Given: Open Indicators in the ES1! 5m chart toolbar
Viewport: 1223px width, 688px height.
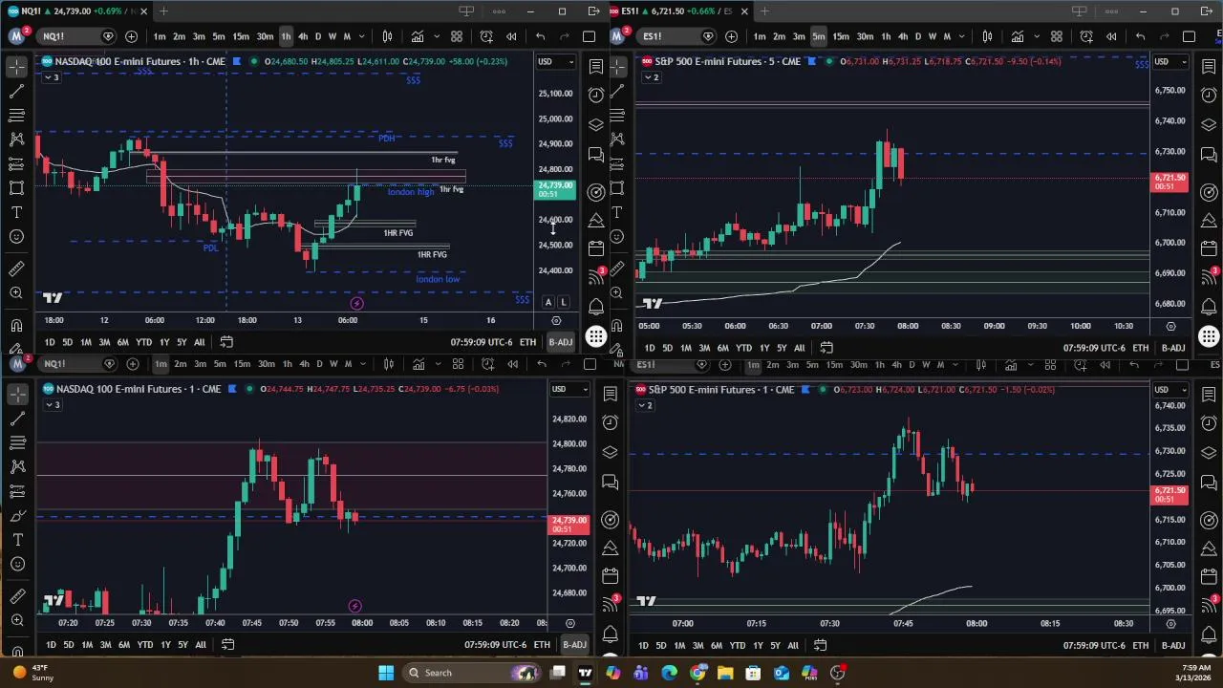Looking at the screenshot, I should click(x=1018, y=36).
